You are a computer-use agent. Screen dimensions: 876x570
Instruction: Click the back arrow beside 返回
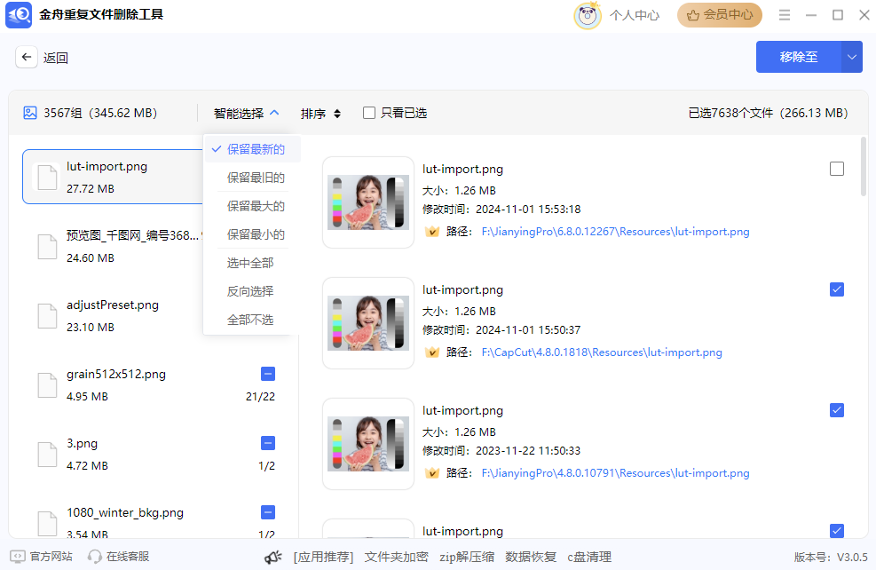[x=27, y=56]
